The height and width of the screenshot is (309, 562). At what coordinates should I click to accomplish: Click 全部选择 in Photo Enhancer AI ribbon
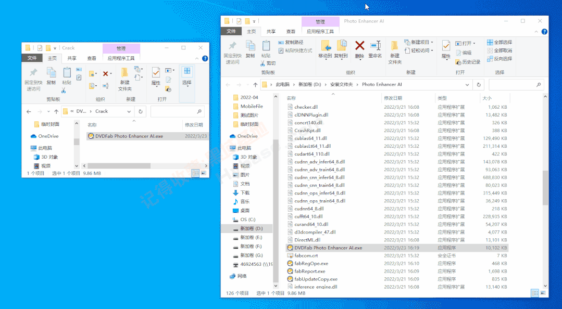(499, 42)
